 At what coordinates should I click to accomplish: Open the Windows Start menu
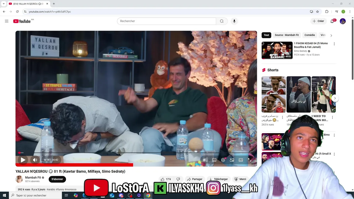point(4,195)
